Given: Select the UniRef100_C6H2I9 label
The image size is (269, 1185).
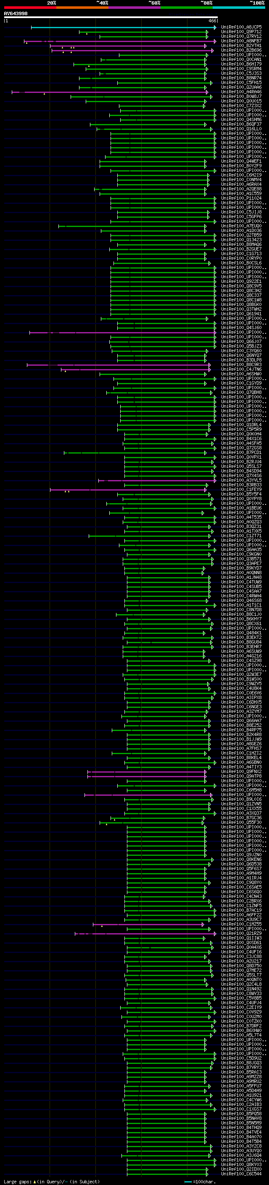Looking at the screenshot, I should pyautogui.click(x=241, y=175).
